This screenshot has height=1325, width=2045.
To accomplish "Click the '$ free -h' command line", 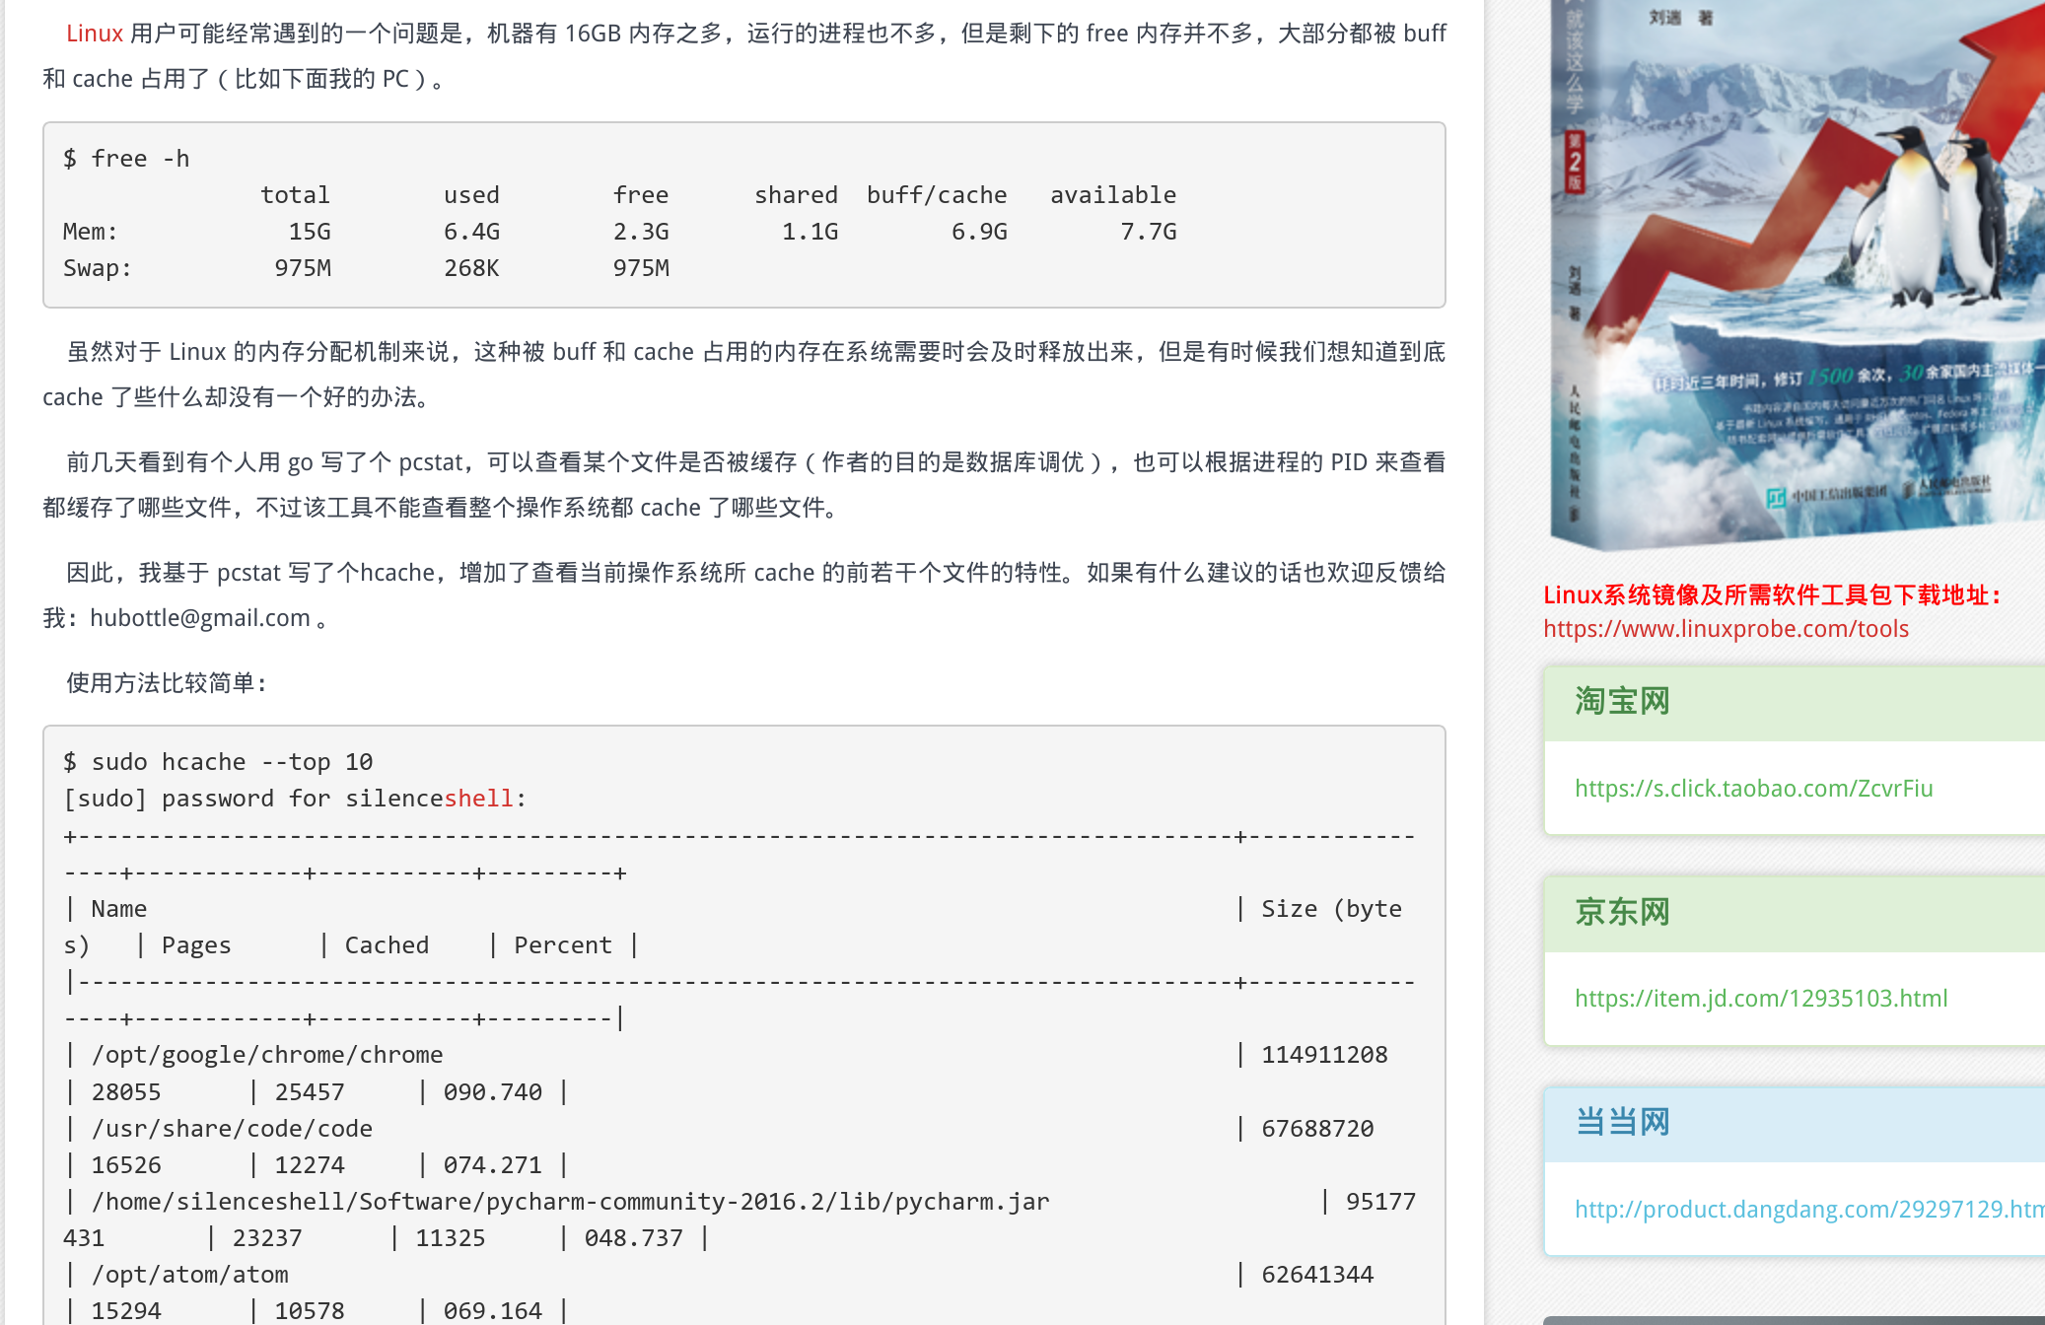I will 126,159.
